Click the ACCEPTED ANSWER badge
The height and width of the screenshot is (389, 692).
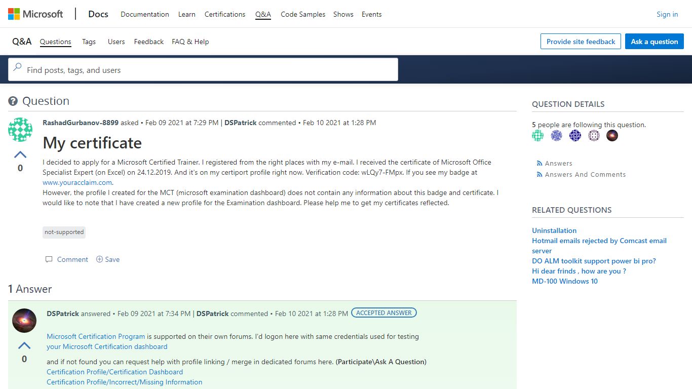coord(384,313)
